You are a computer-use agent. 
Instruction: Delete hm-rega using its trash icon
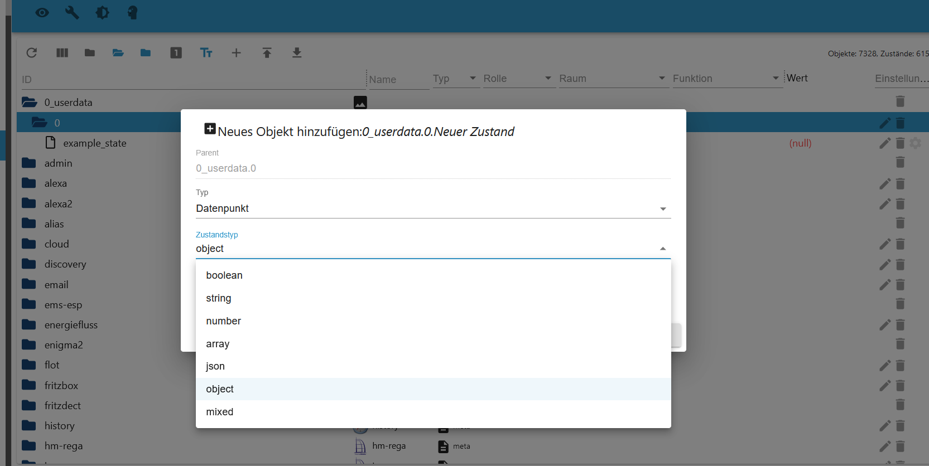[900, 446]
